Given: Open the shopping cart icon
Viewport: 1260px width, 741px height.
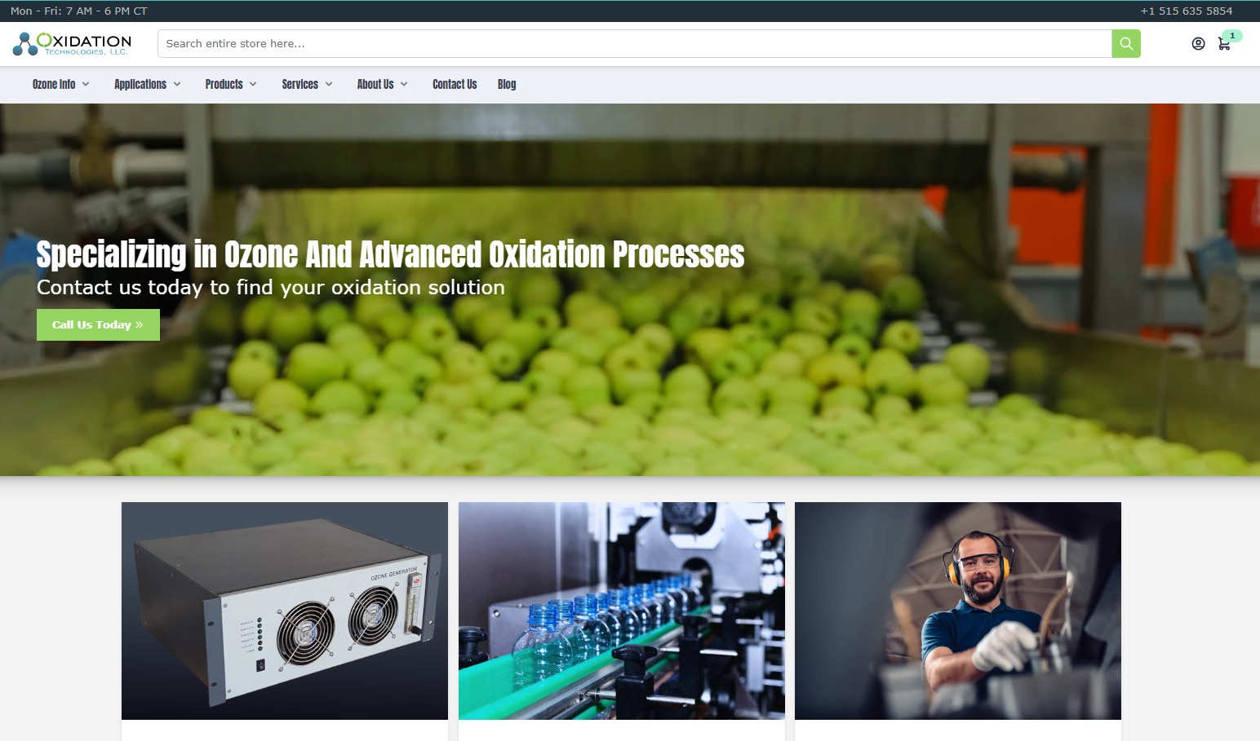Looking at the screenshot, I should click(1223, 45).
